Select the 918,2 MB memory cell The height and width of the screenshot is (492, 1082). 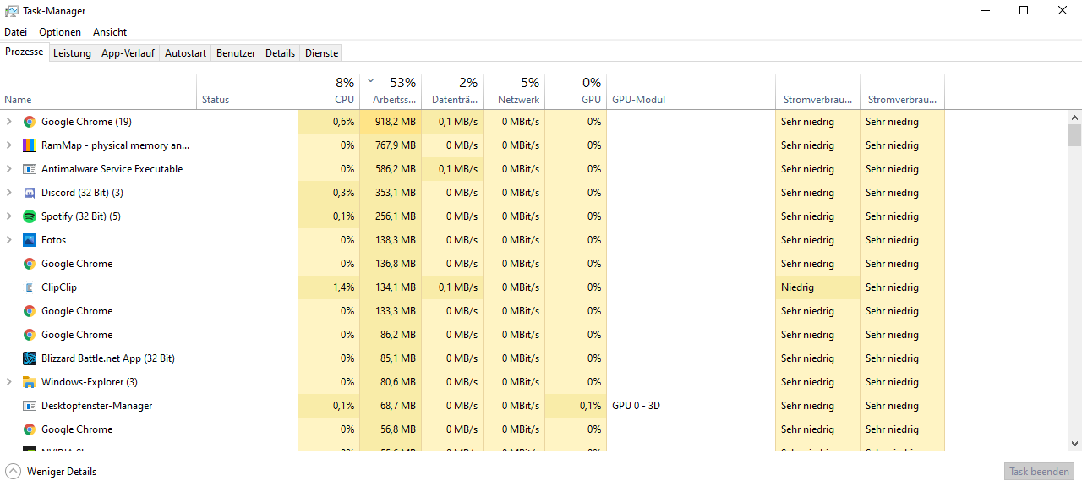click(391, 122)
